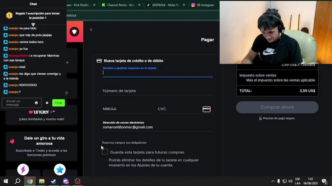Click the Nosoypiolabro Malvinas chat message
Viewport: 332px width, 186px height.
[x=32, y=58]
